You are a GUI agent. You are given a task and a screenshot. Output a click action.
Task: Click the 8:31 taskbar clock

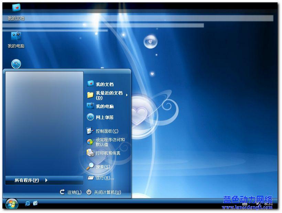pyautogui.click(x=269, y=204)
